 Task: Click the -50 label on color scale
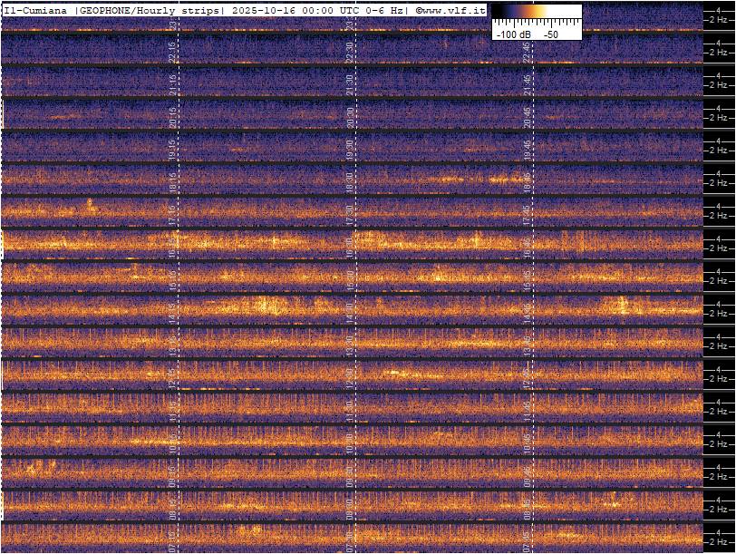[x=550, y=34]
